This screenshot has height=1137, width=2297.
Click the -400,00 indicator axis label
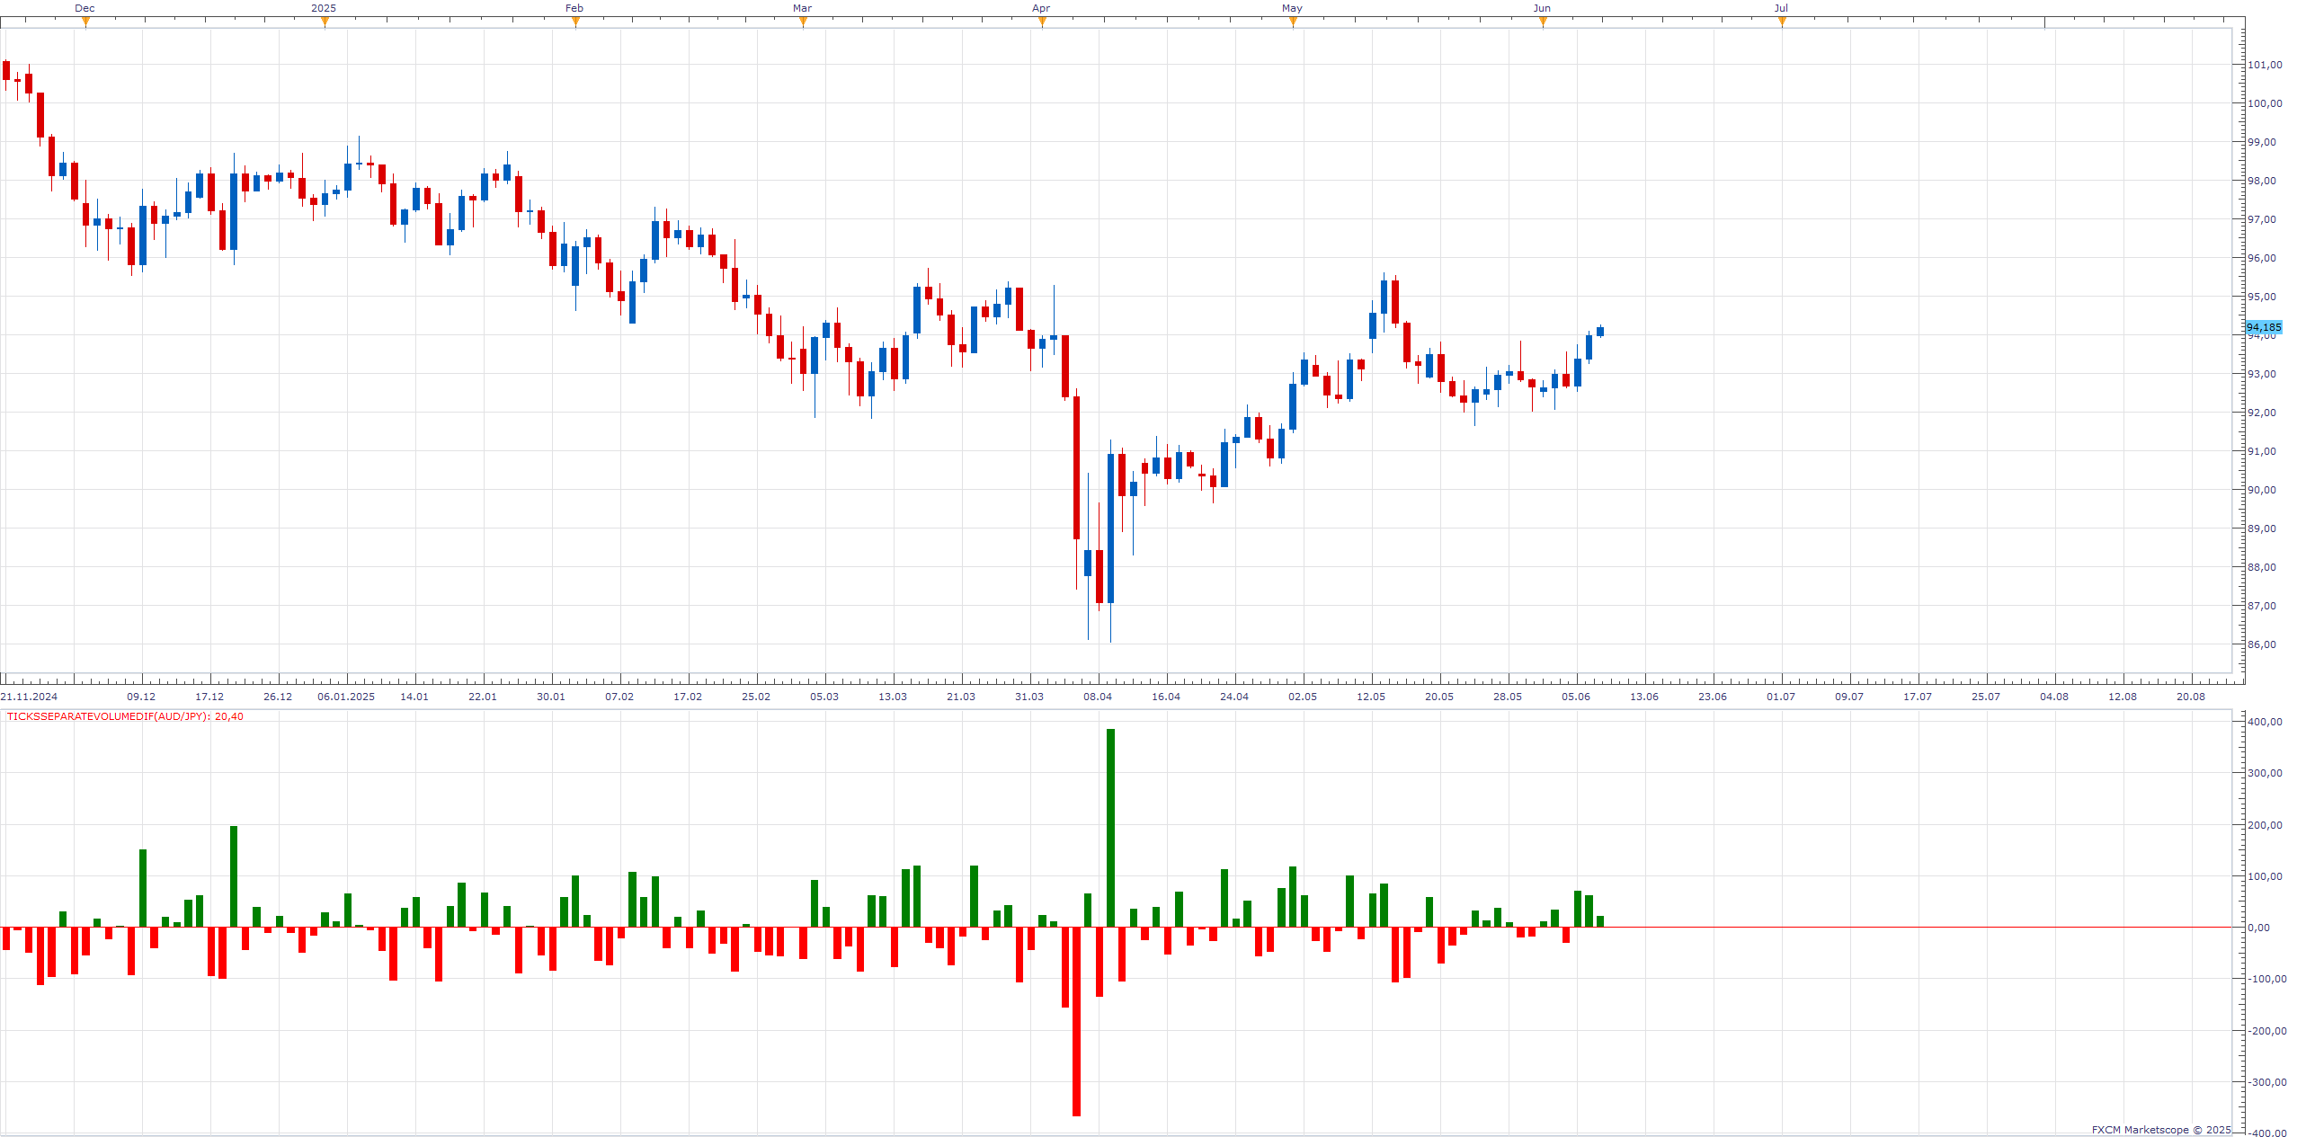[x=2267, y=1133]
